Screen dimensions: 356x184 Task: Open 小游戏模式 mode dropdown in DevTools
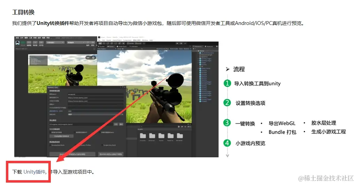click(55, 43)
